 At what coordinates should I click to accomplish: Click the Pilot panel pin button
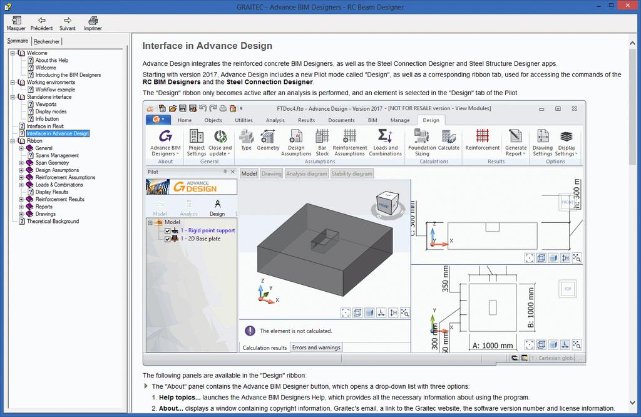(x=225, y=172)
